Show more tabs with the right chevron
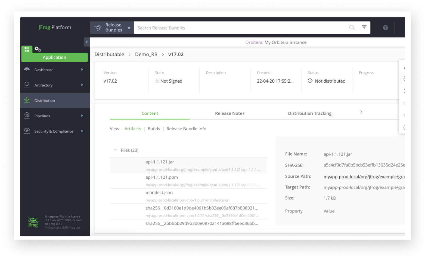428x260 pixels. click(x=361, y=112)
